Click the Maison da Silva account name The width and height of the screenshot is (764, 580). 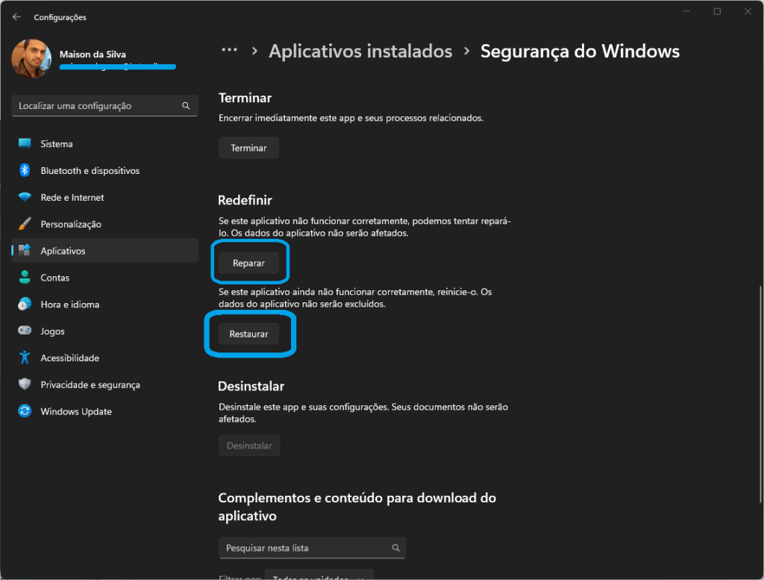click(93, 54)
